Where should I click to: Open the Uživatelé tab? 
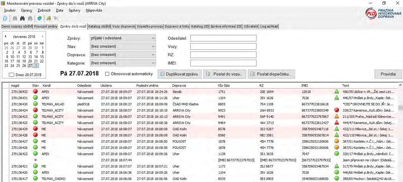pyautogui.click(x=251, y=26)
